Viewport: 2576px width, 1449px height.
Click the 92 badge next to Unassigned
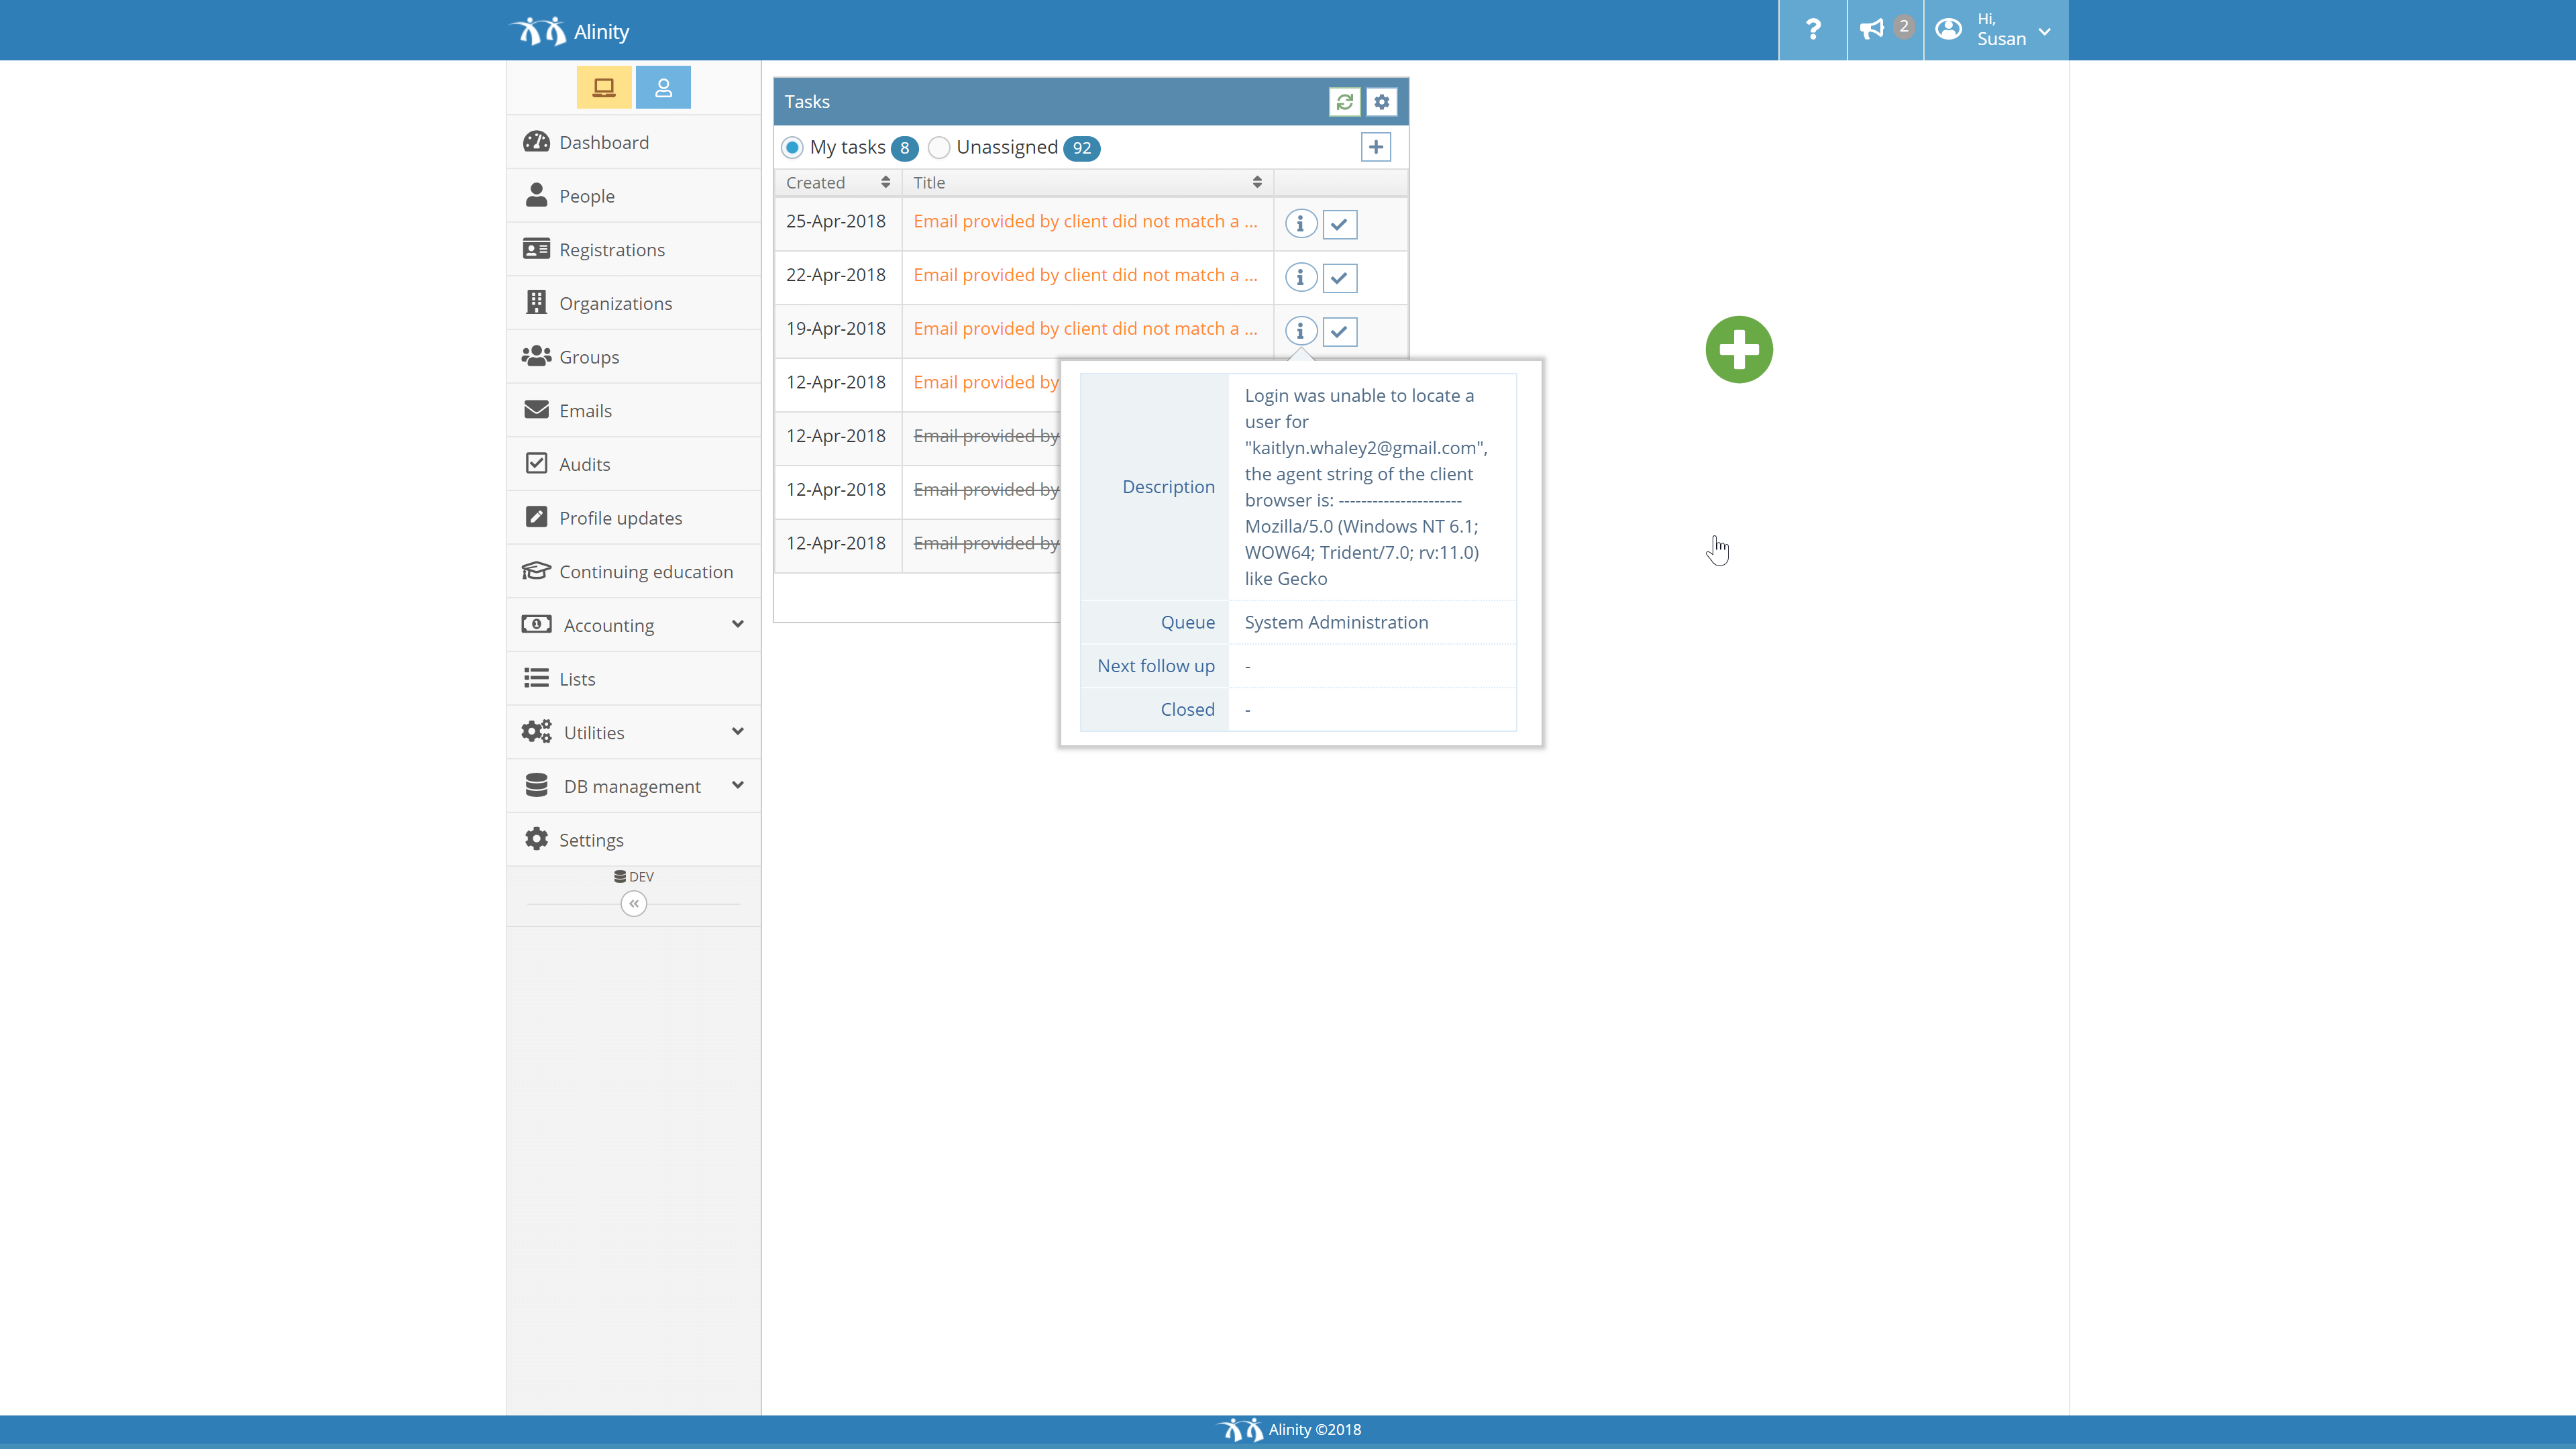pyautogui.click(x=1082, y=148)
